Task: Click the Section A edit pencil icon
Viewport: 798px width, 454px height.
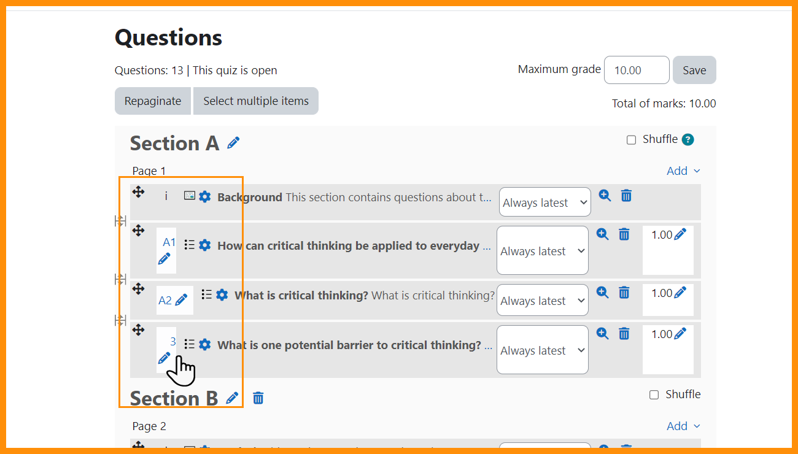Action: (233, 143)
